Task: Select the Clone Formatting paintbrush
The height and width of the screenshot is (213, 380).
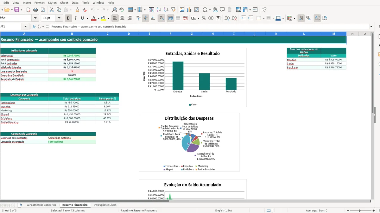Action: [77, 10]
